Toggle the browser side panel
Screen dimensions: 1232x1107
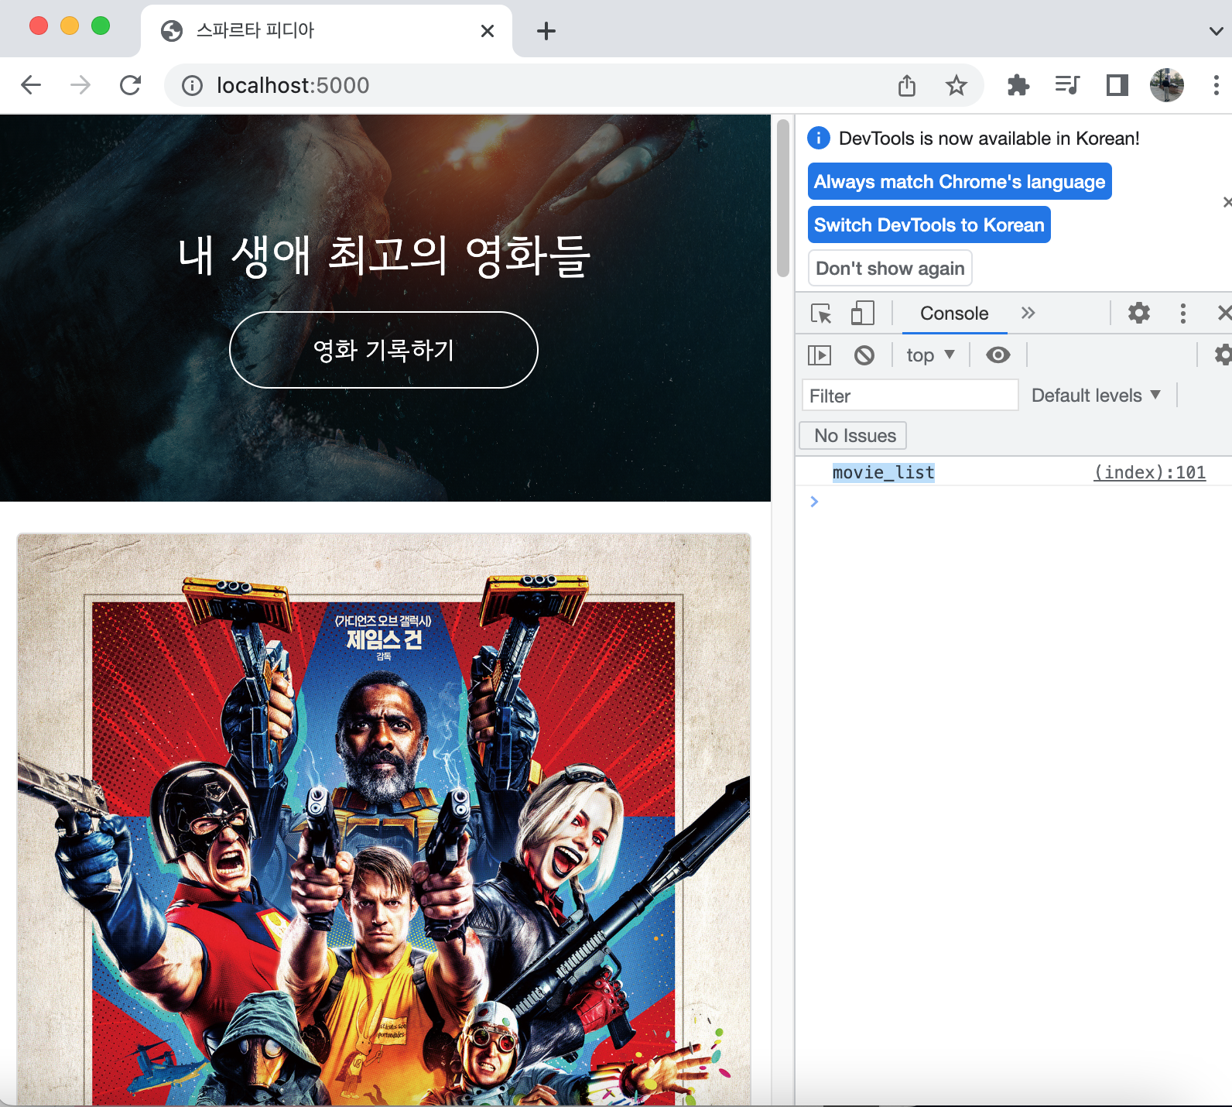coord(1117,85)
